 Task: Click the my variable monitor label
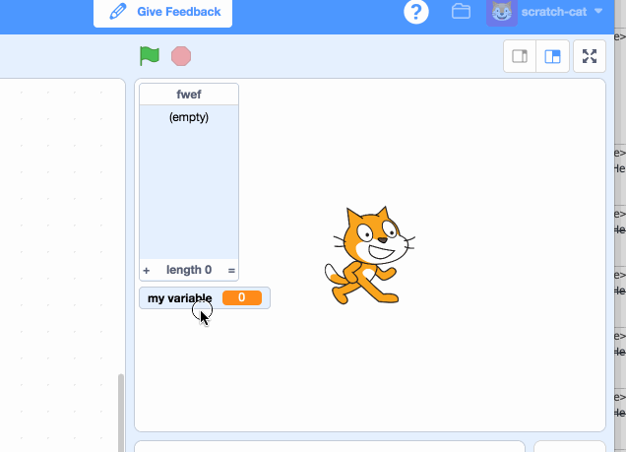click(x=180, y=298)
